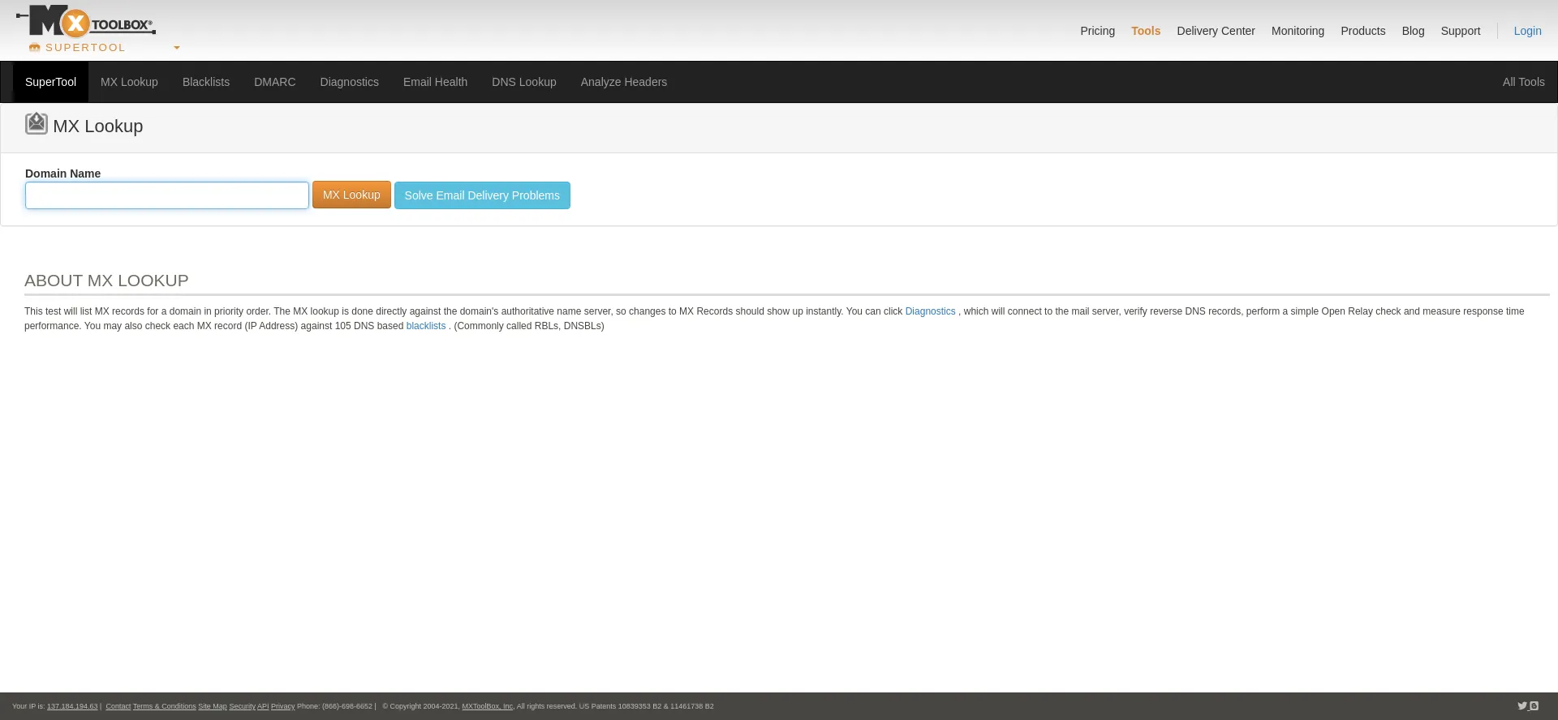The width and height of the screenshot is (1558, 720).
Task: Click the orange MX Lookup button
Action: point(351,195)
